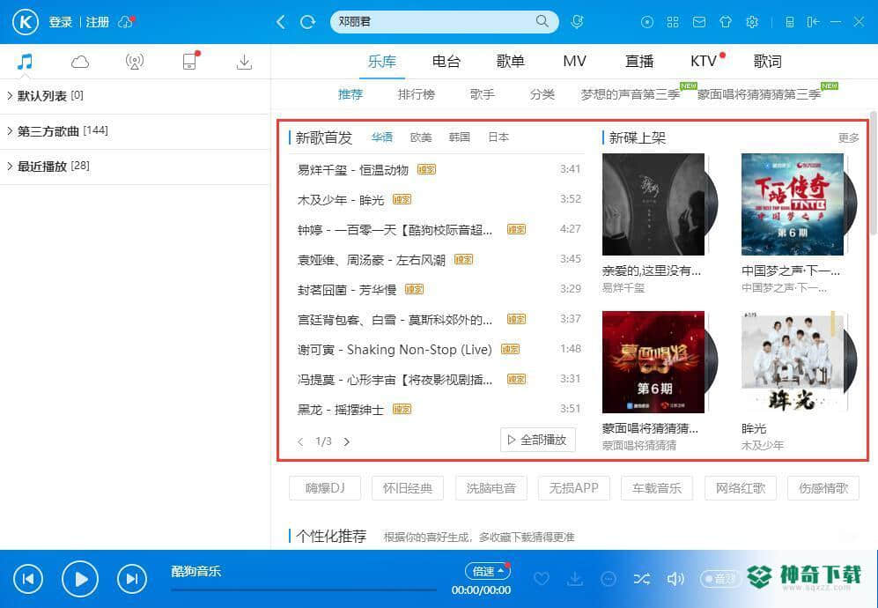This screenshot has height=608, width=878.
Task: Open the 分类 sub-tab
Action: [x=542, y=94]
